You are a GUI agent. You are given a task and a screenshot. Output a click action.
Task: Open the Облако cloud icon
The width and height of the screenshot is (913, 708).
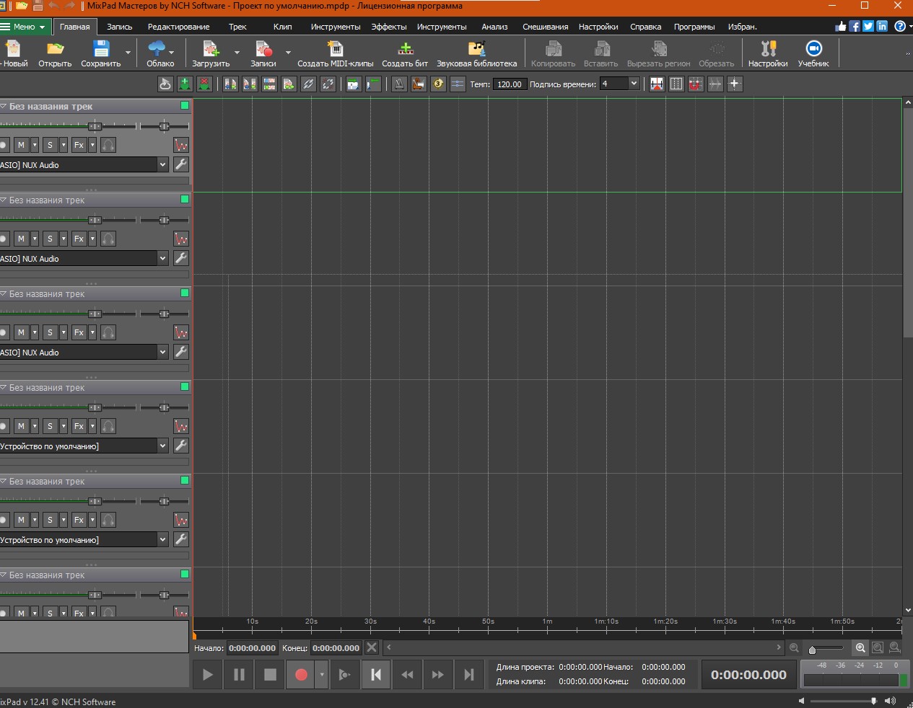point(156,49)
